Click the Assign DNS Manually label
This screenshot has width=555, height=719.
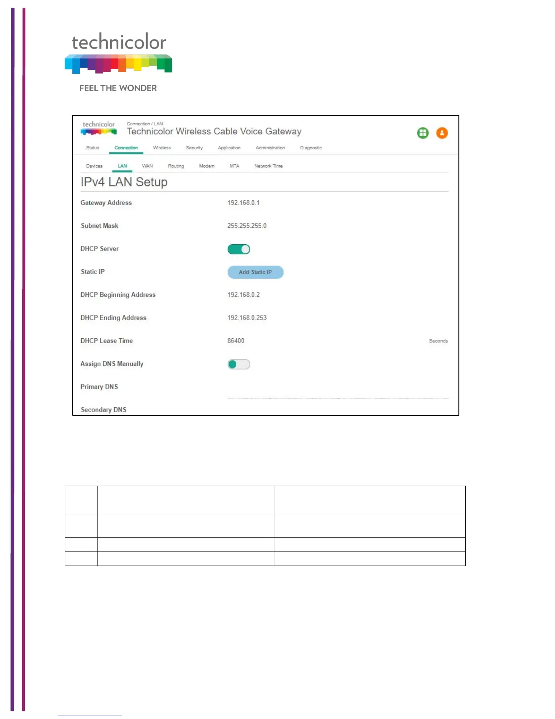pyautogui.click(x=112, y=364)
